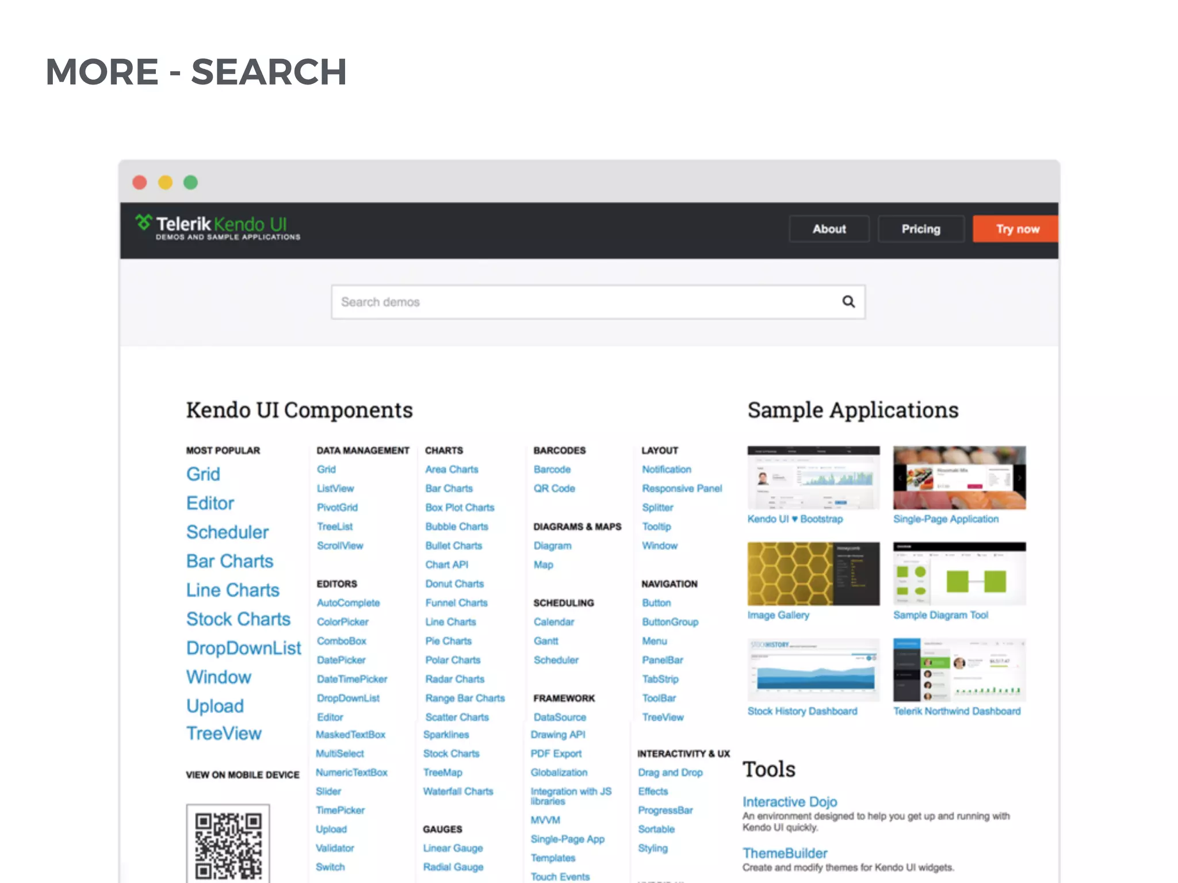Open the Responsive Panel link
Image resolution: width=1178 pixels, height=883 pixels.
coord(682,488)
